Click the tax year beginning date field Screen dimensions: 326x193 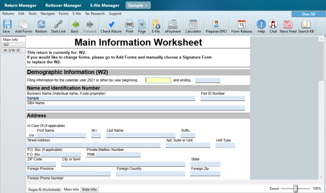pyautogui.click(x=158, y=80)
